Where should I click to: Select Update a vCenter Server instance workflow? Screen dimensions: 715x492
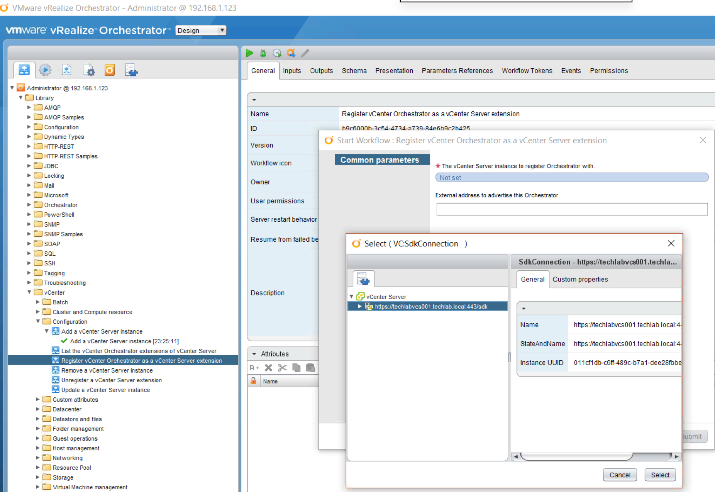click(x=105, y=390)
